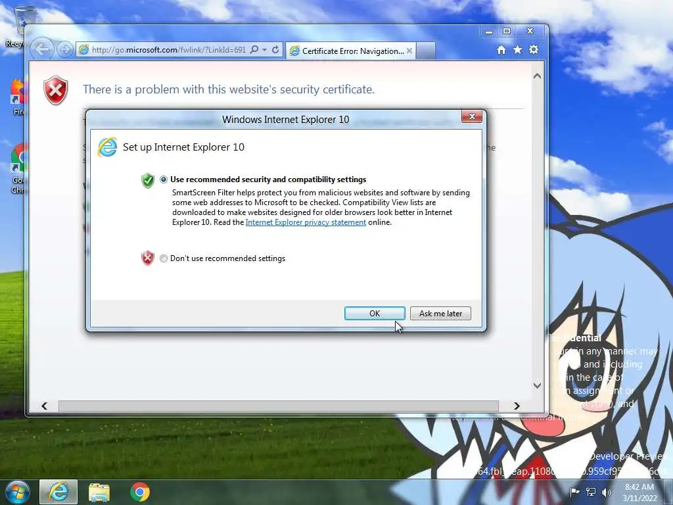Open Action Center flag tray icon

coord(574,492)
